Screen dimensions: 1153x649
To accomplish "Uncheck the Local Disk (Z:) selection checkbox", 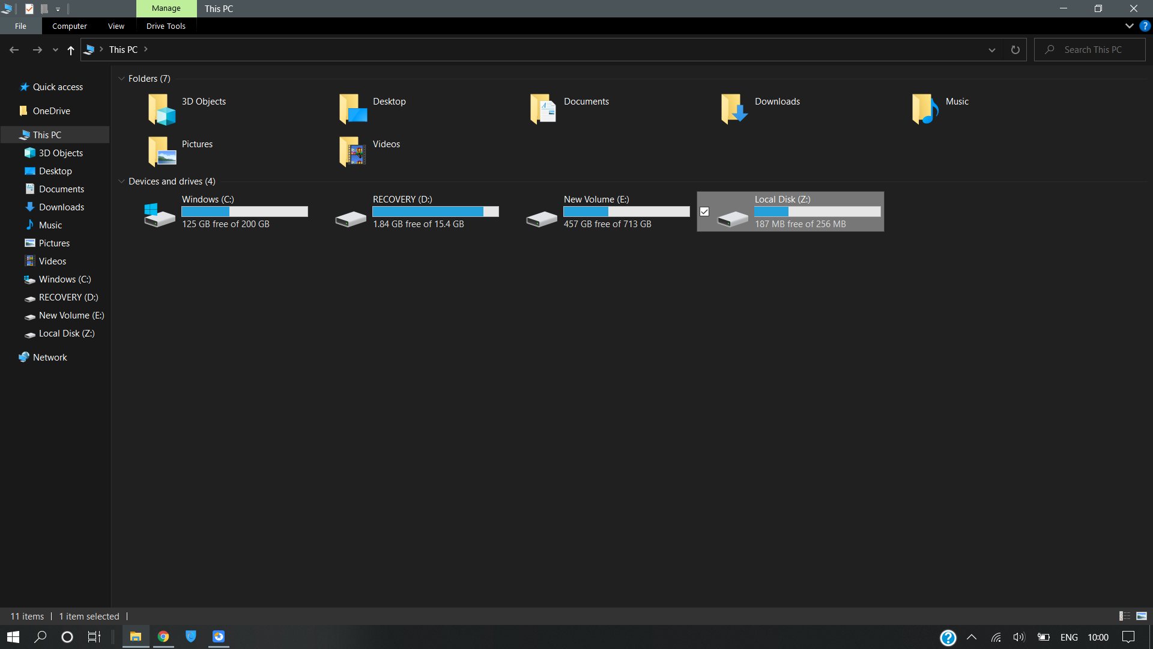I will [x=704, y=212].
